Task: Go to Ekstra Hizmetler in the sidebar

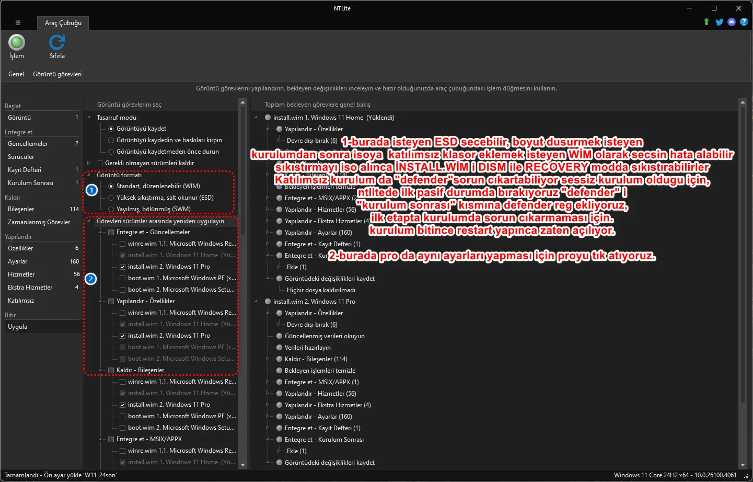Action: tap(42, 288)
